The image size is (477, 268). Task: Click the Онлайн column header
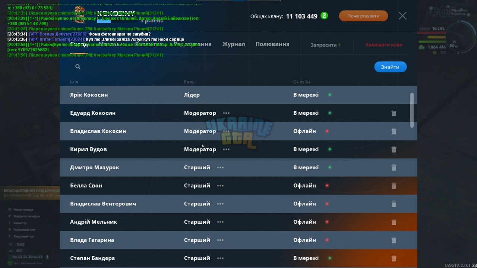coord(301,82)
